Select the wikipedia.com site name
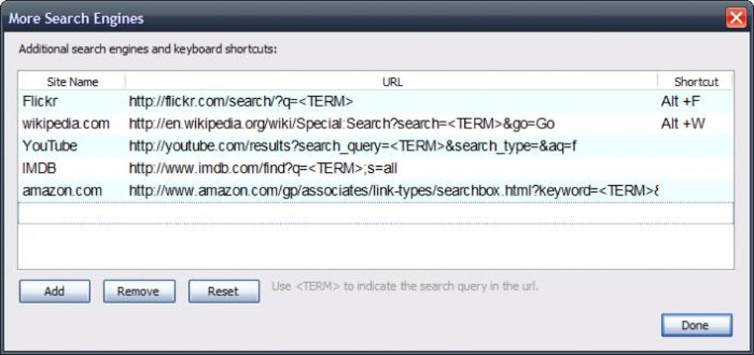The image size is (754, 355). [66, 124]
